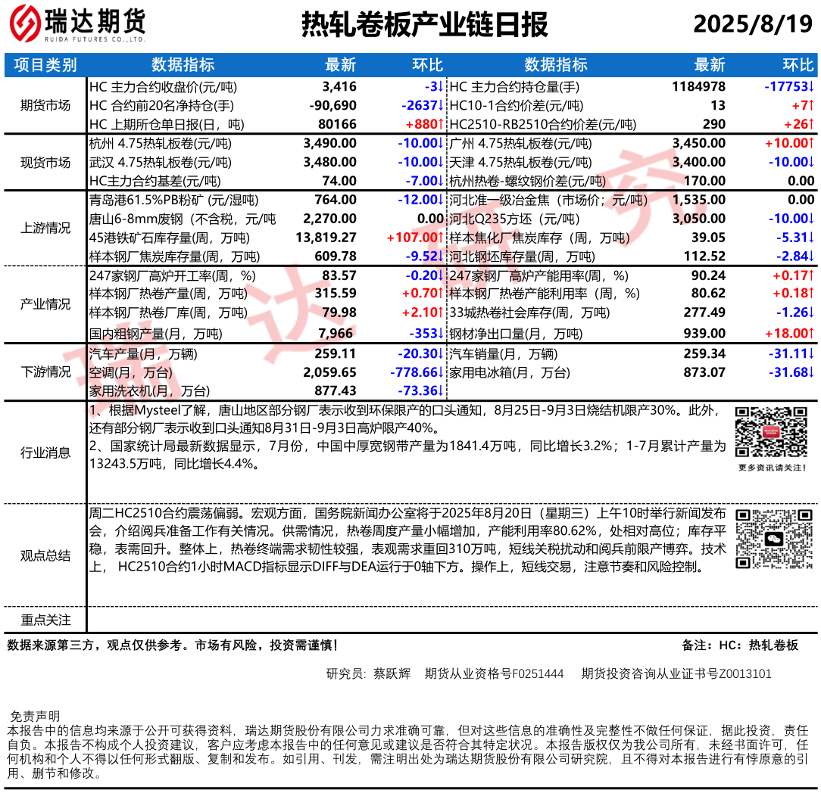Click the Ruida Futures logo icon
The width and height of the screenshot is (821, 793).
click(x=25, y=24)
